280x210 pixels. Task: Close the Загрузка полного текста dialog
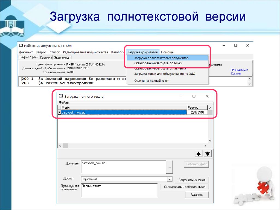click(207, 96)
